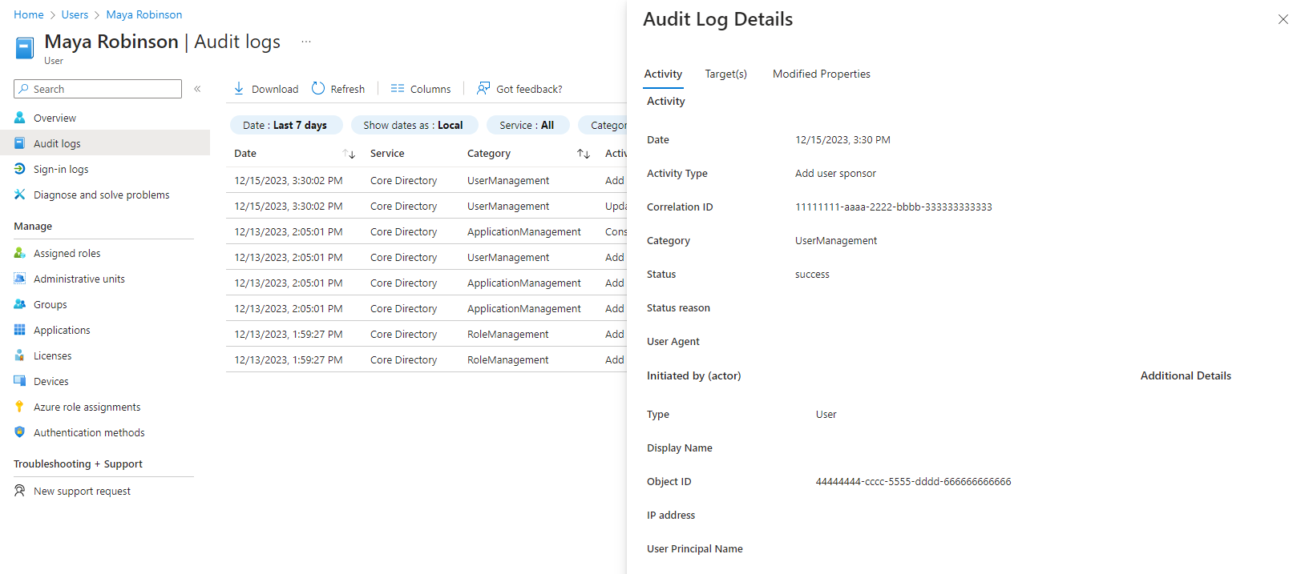This screenshot has height=574, width=1309.
Task: Go to the Home breadcrumb
Action: 29,14
